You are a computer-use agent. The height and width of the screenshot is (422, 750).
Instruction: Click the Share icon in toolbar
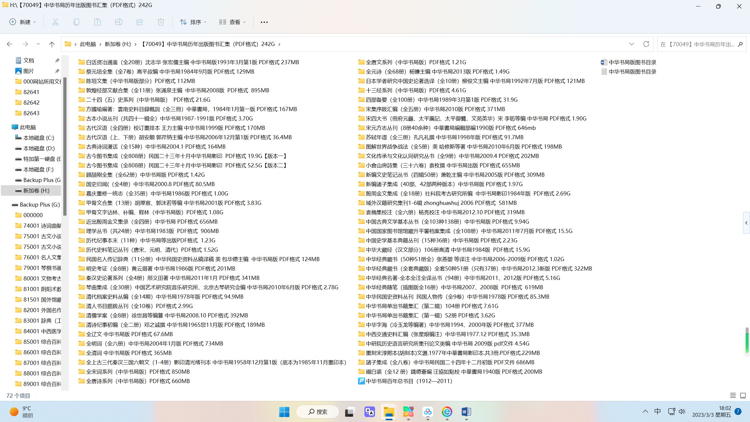[140, 22]
